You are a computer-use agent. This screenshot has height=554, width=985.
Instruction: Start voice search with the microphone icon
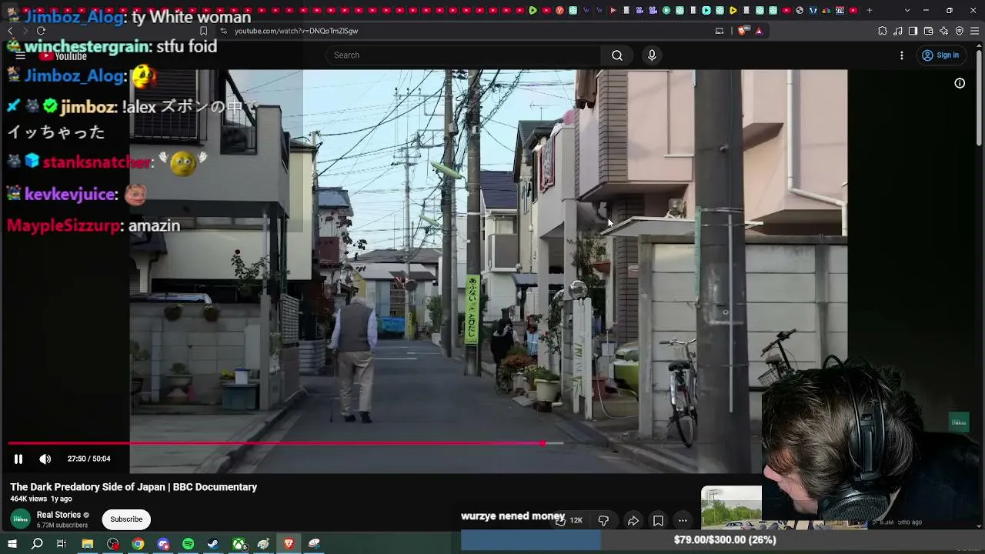coord(652,55)
